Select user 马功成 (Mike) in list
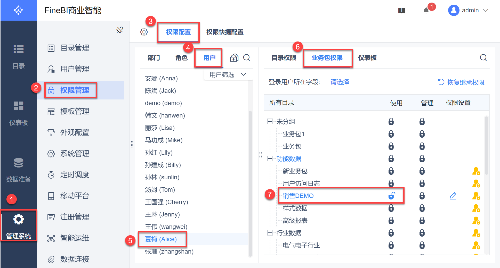 point(164,140)
